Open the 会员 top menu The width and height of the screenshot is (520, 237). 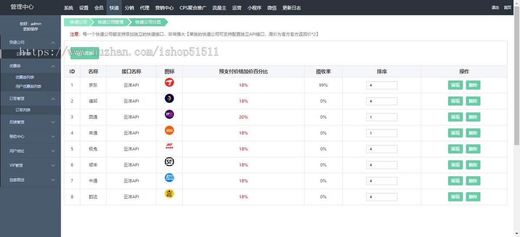click(99, 8)
